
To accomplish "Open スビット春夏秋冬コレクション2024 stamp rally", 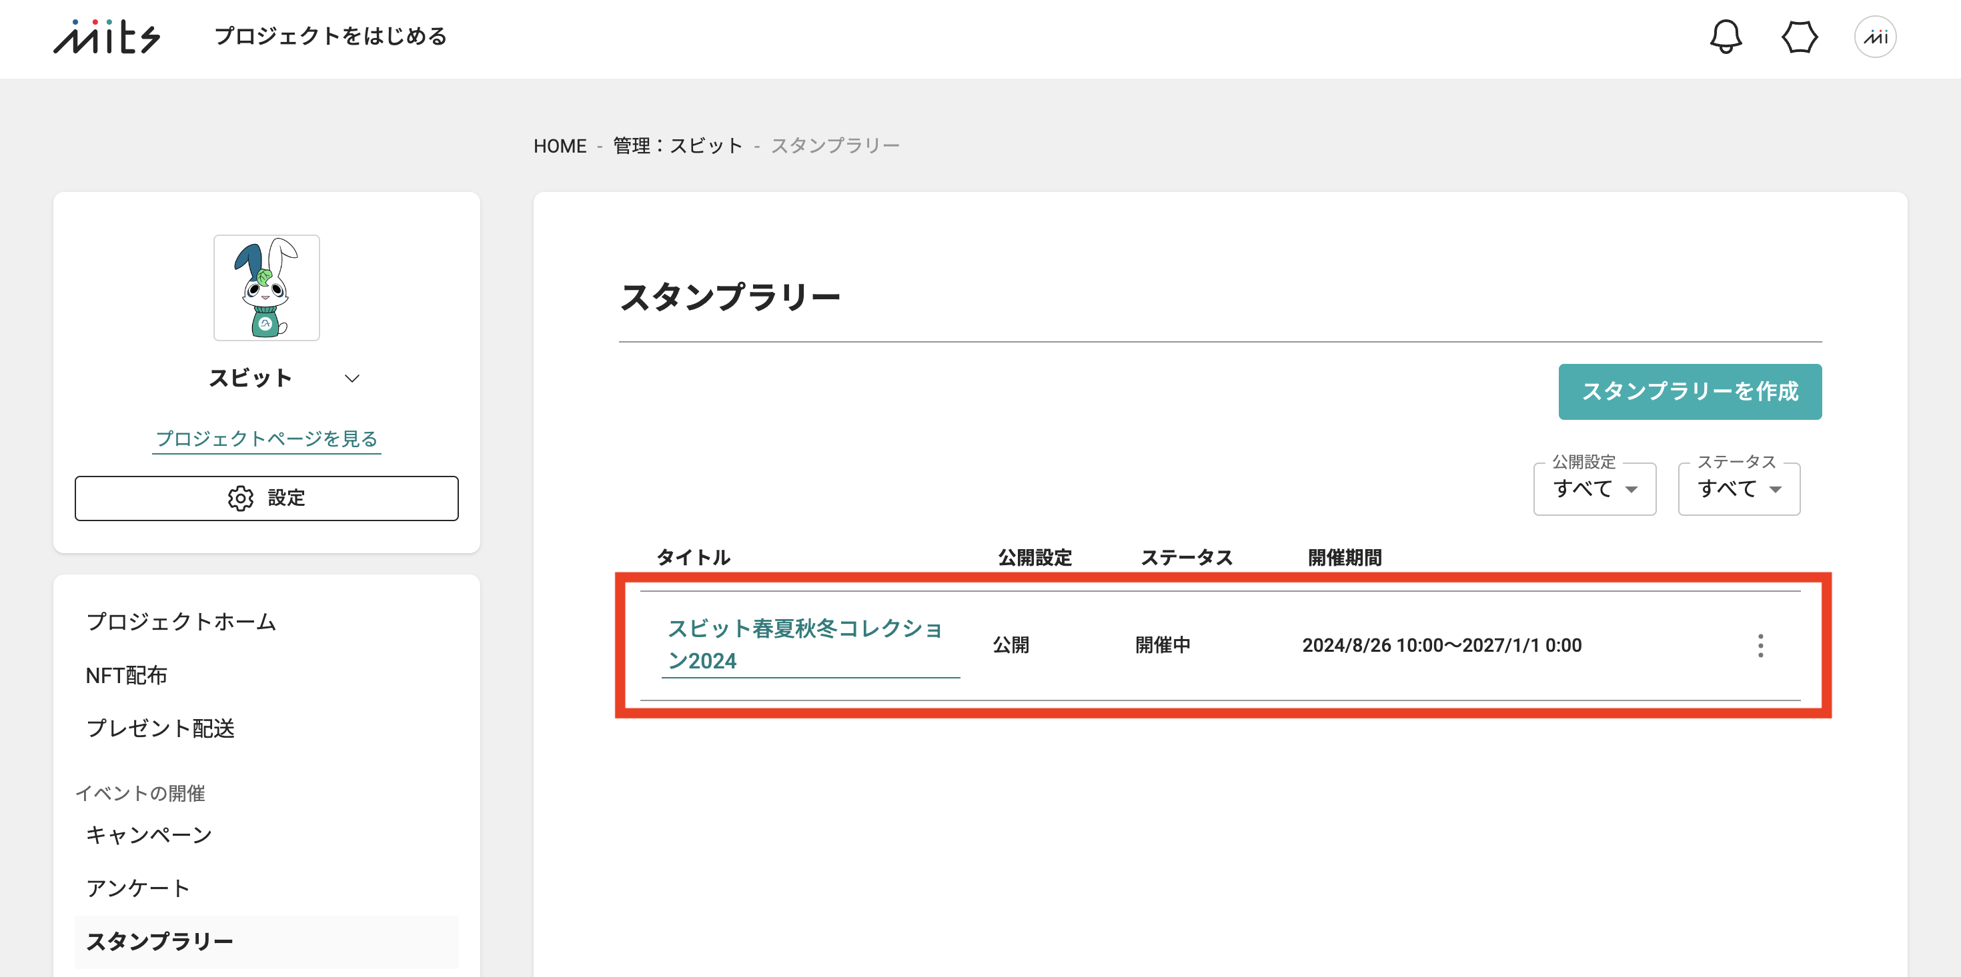I will [810, 644].
